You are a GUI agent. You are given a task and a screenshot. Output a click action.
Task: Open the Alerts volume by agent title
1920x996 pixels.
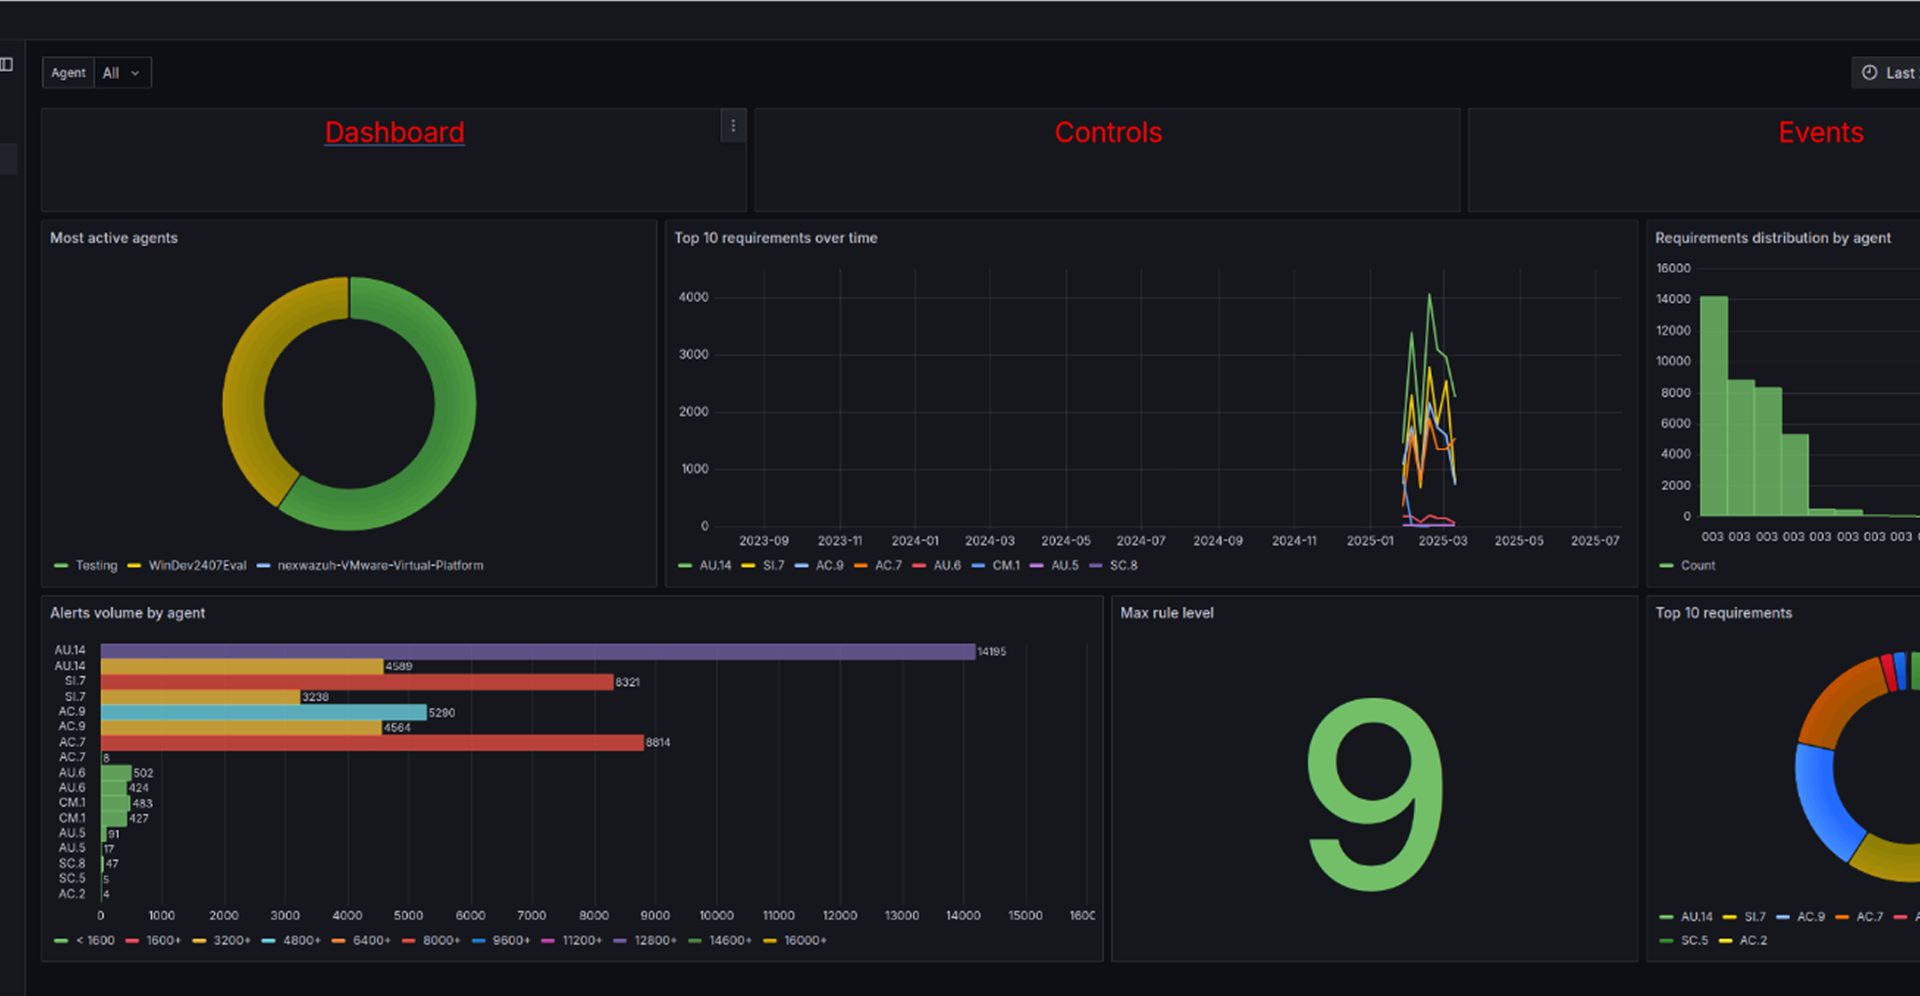pyautogui.click(x=127, y=613)
